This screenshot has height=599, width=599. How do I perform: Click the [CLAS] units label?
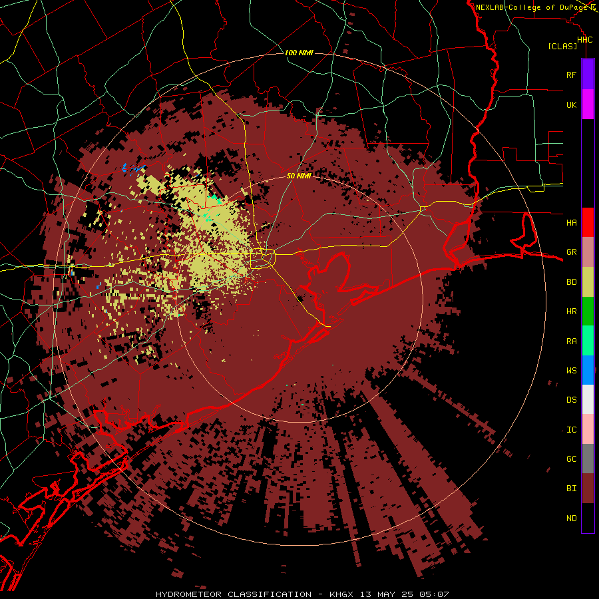pos(562,46)
